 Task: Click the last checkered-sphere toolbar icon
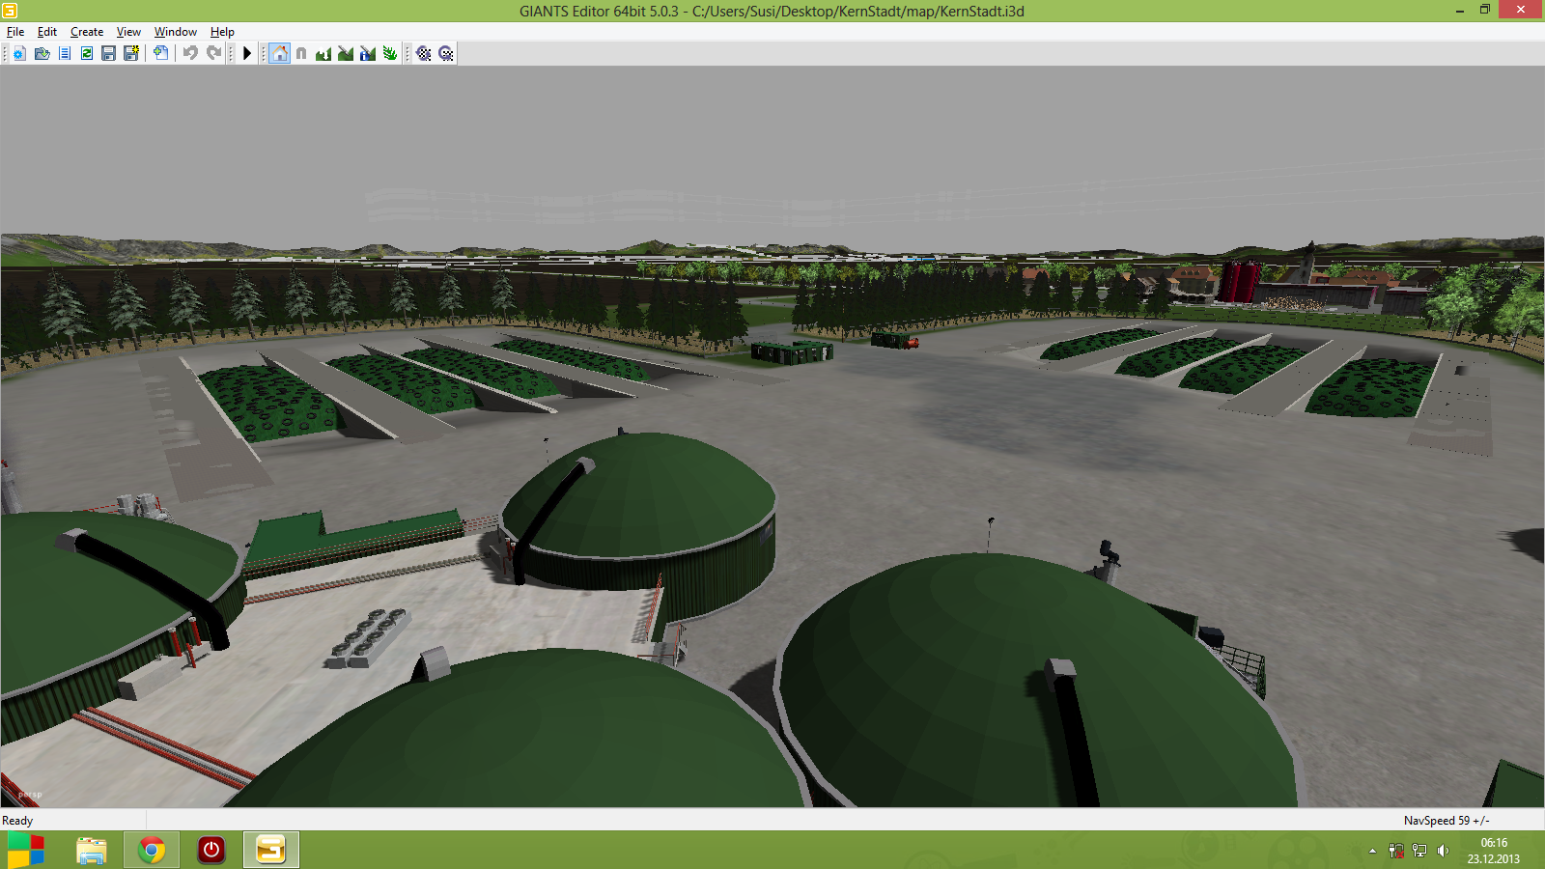click(x=446, y=53)
